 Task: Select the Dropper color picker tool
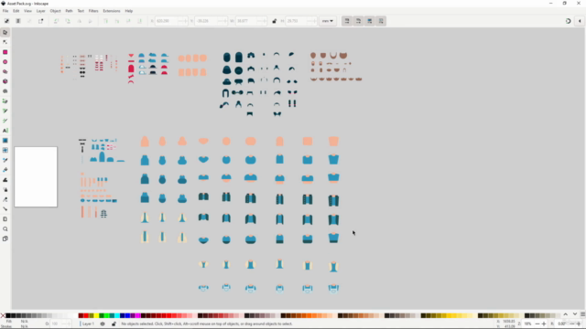[5, 160]
